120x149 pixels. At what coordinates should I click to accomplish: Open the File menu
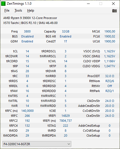7,10
